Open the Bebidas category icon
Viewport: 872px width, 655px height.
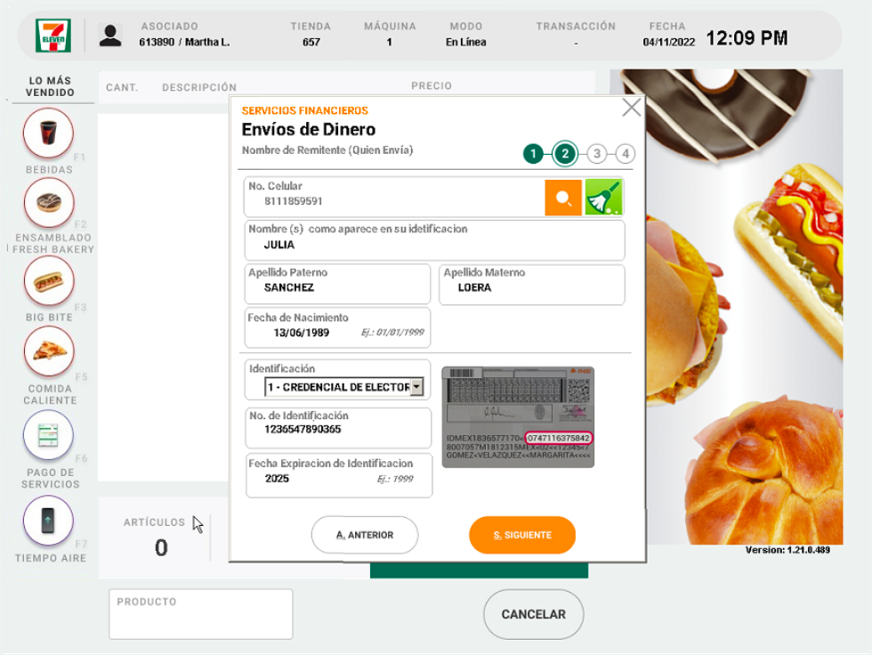49,133
